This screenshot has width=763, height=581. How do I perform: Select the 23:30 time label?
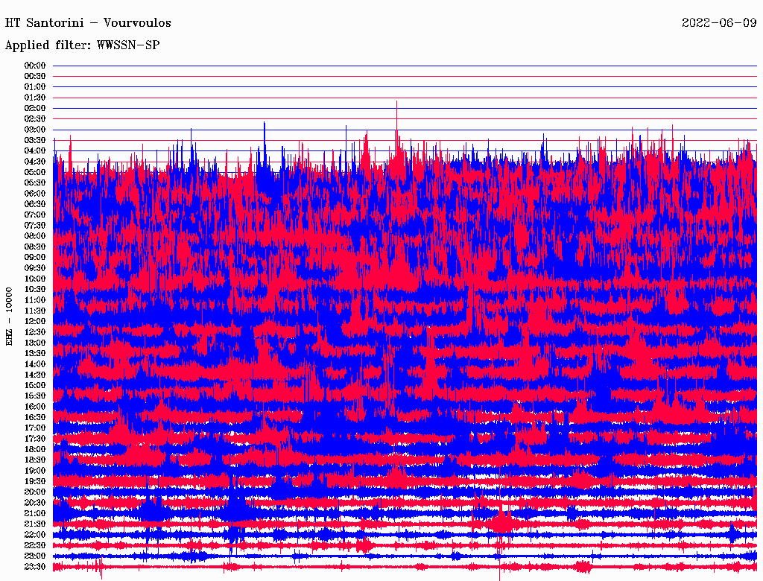point(35,566)
